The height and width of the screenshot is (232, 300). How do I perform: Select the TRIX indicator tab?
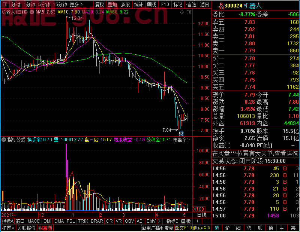[x=83, y=221]
